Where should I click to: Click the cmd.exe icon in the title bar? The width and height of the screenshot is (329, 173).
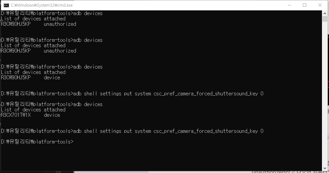point(6,5)
